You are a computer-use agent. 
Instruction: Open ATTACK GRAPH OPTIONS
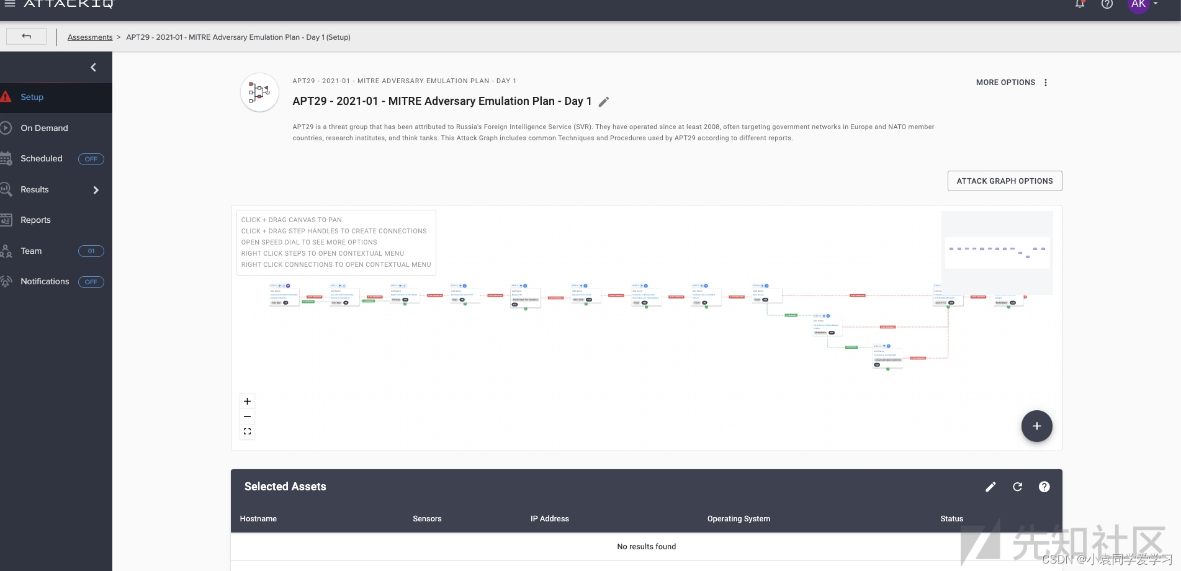click(x=1005, y=181)
